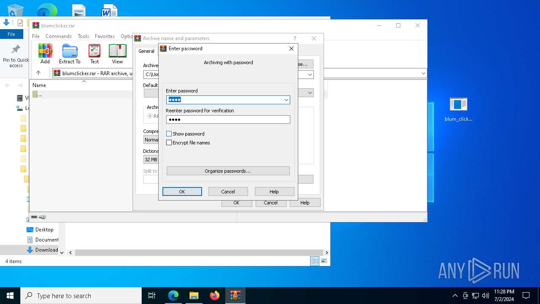540x304 pixels.
Task: Select Downloads in Explorer navigation pane
Action: (43, 250)
